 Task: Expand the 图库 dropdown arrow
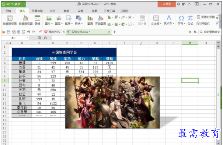[62, 24]
